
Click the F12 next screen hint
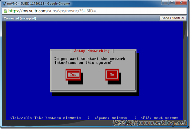pyautogui.click(x=160, y=118)
